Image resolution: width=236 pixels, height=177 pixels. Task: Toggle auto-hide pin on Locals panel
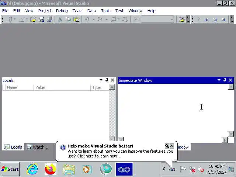point(107,80)
